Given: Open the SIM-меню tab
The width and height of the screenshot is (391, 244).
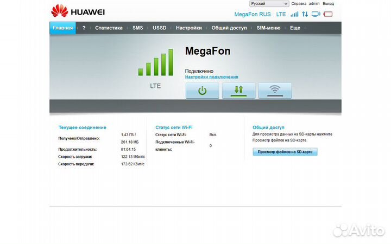Looking at the screenshot, I should pyautogui.click(x=269, y=28).
